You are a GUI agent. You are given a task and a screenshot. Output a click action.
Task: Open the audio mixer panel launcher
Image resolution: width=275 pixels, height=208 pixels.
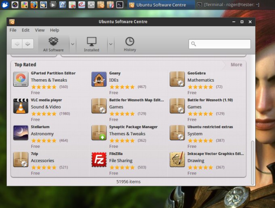click(x=91, y=5)
